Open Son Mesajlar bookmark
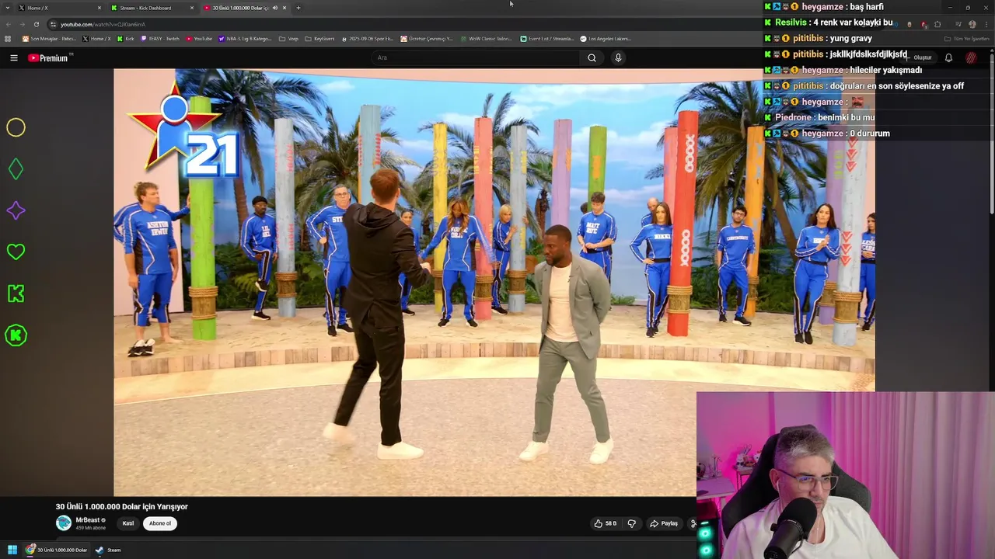The image size is (995, 559). (x=48, y=39)
